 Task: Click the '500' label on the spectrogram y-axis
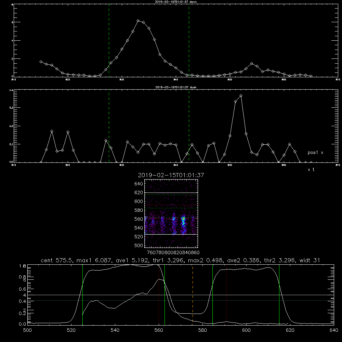(139, 246)
